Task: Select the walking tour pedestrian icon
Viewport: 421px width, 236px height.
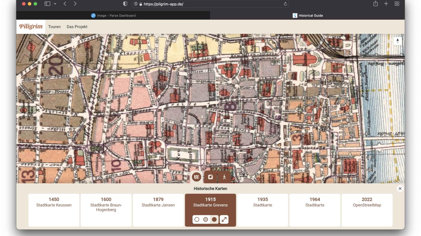Action: point(224,177)
